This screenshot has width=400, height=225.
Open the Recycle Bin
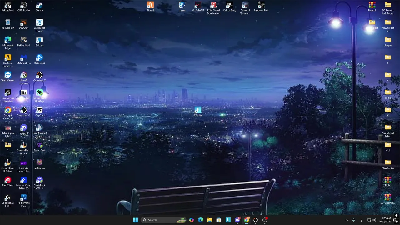coord(8,24)
